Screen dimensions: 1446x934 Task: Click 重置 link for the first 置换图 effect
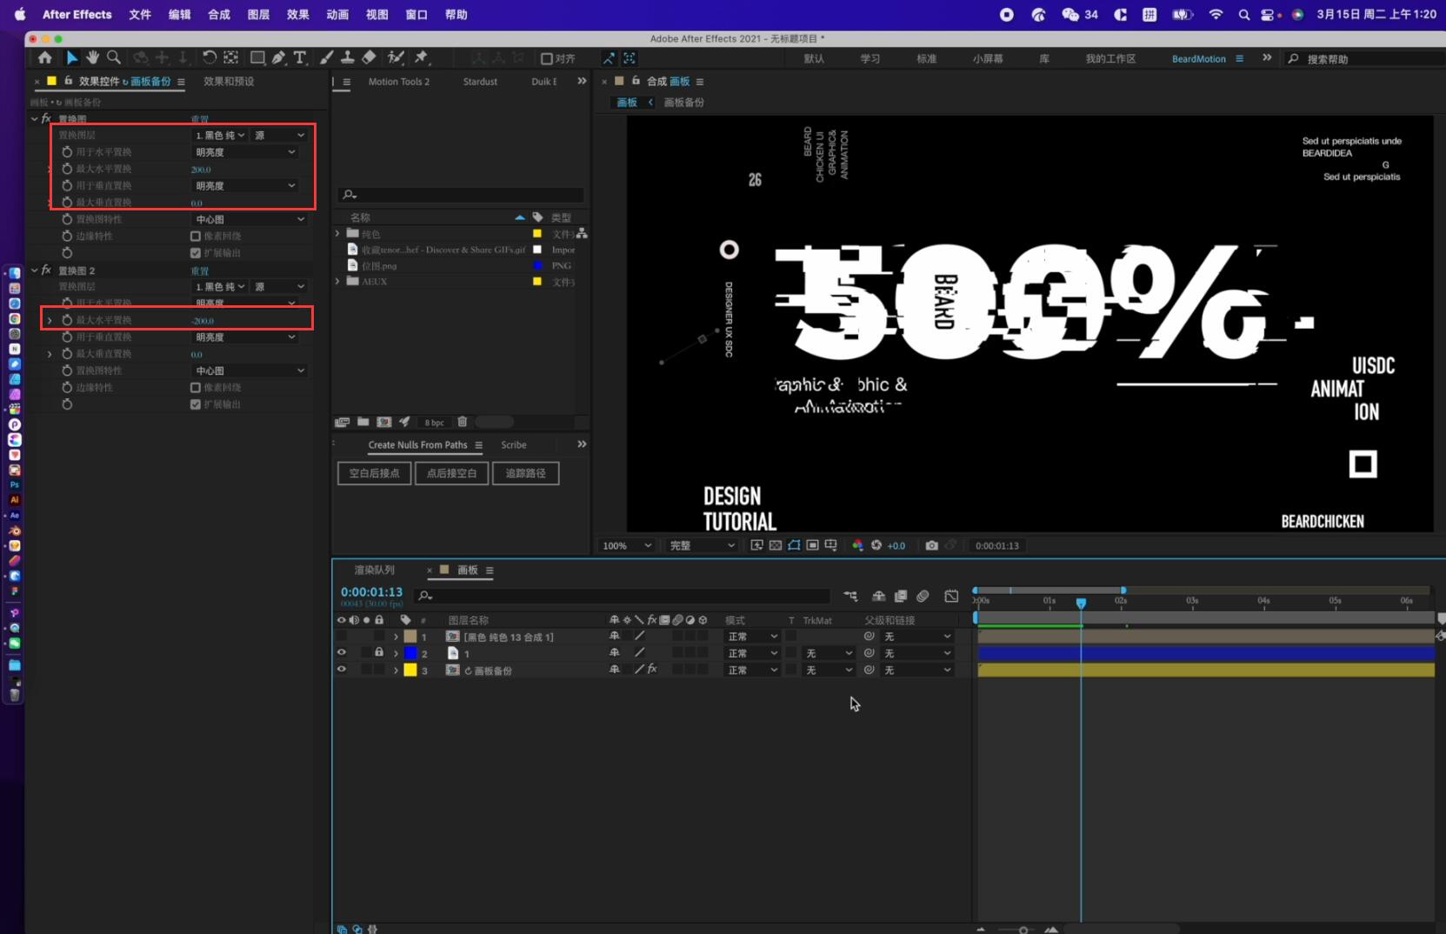tap(200, 119)
